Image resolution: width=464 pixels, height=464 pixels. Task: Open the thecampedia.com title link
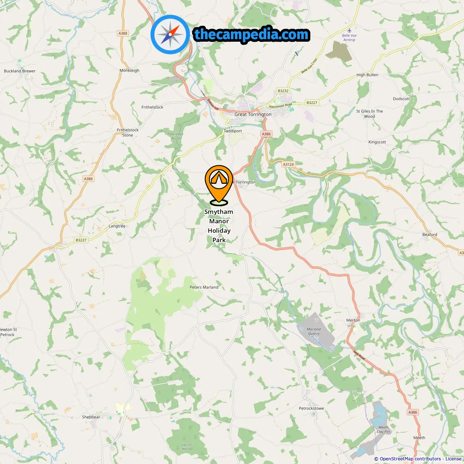coord(252,34)
